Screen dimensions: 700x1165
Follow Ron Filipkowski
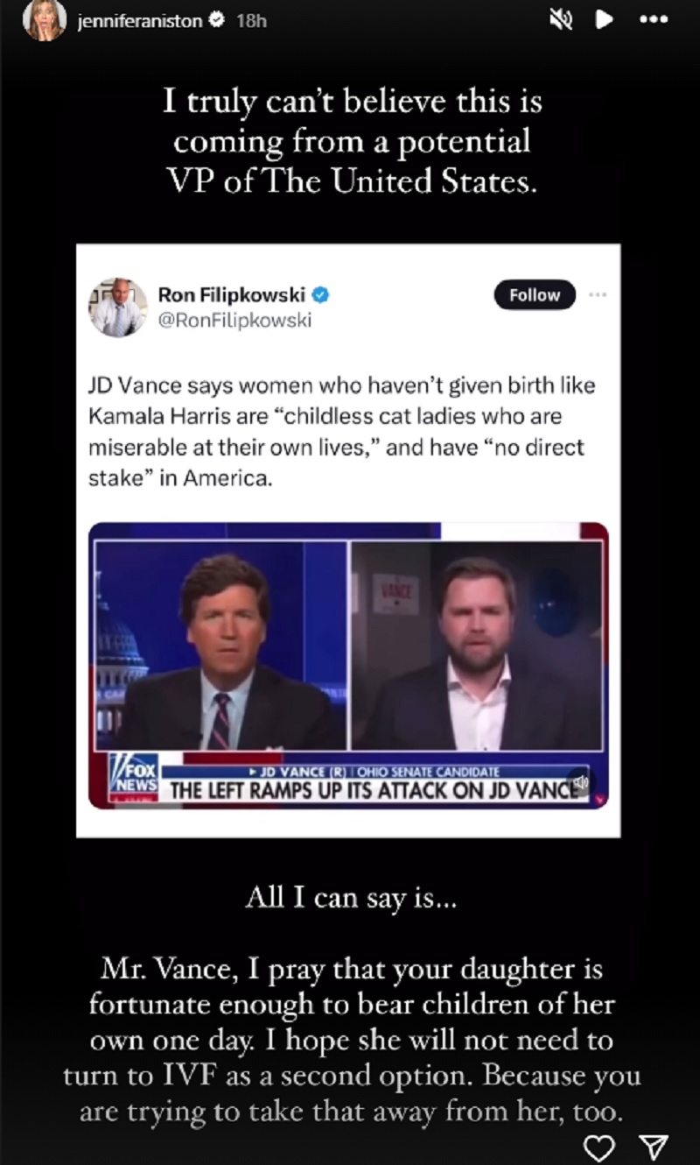[535, 295]
